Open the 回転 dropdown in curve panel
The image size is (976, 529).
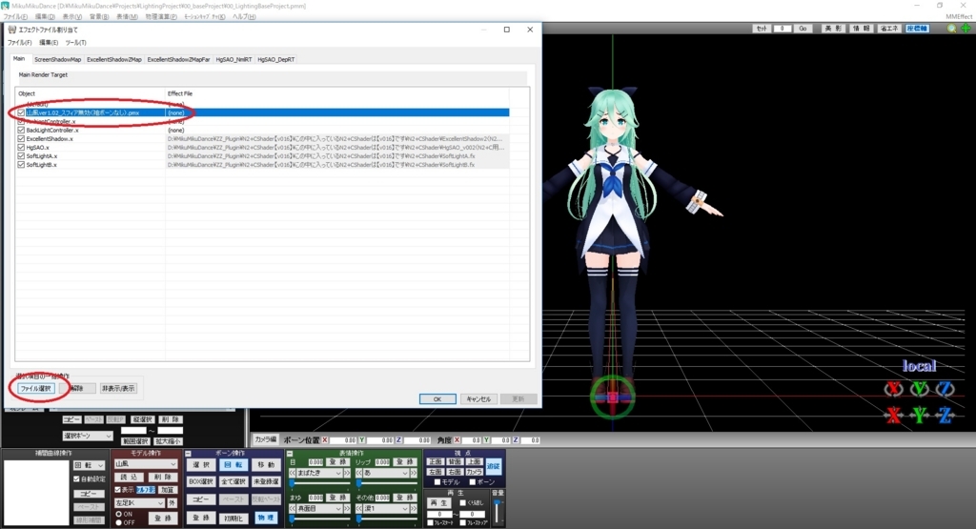pyautogui.click(x=89, y=465)
